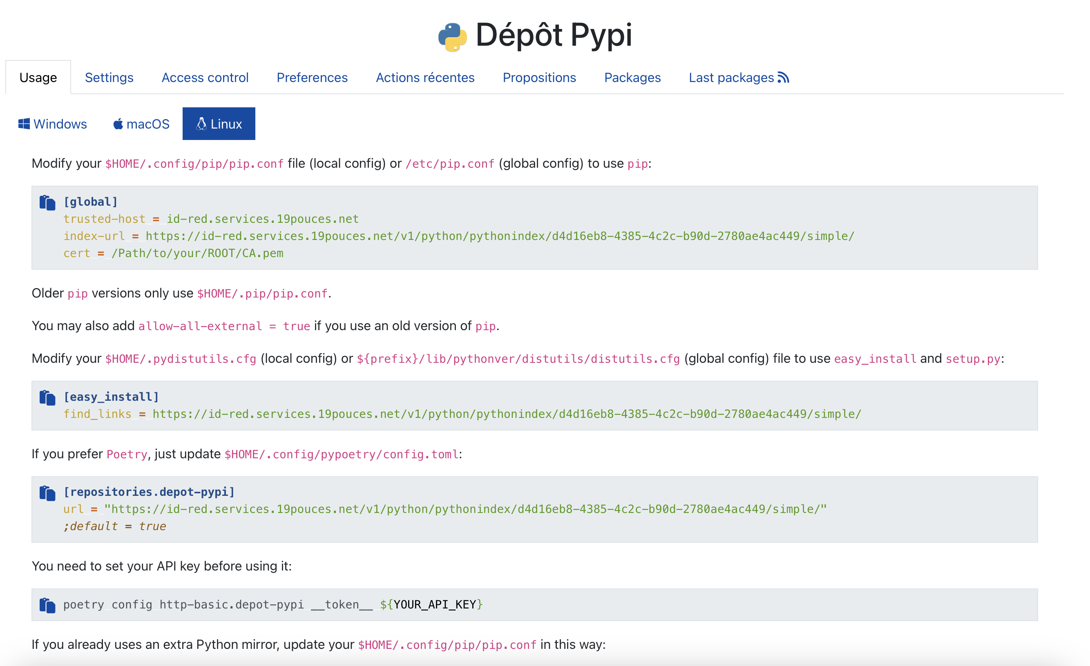Click the Linux penguin icon

point(201,124)
